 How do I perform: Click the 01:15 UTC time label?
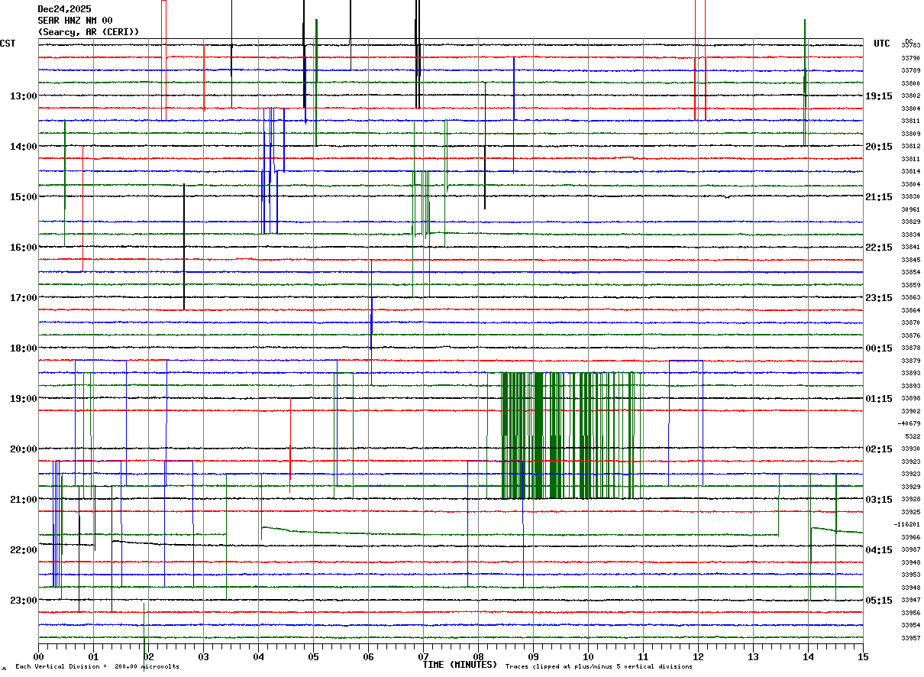[x=879, y=399]
